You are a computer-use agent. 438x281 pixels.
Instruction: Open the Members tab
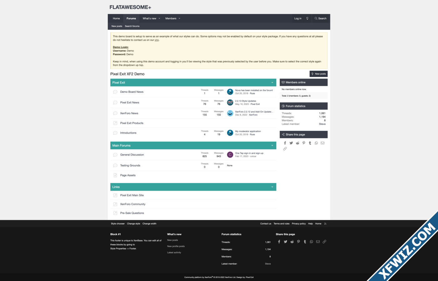click(x=171, y=18)
